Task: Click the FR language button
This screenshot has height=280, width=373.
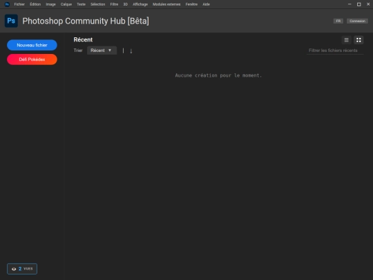Action: 338,21
